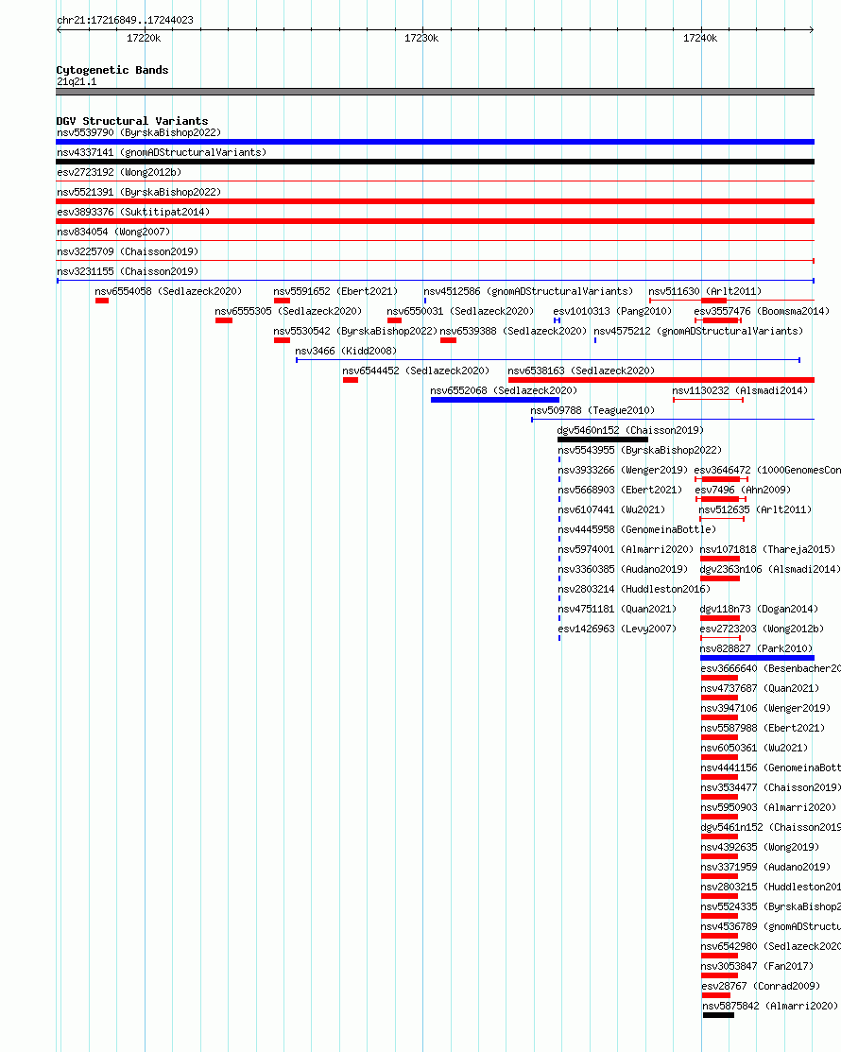The width and height of the screenshot is (841, 1052).
Task: Select nsv5875842 (Almarri2020) label
Action: coord(770,1007)
